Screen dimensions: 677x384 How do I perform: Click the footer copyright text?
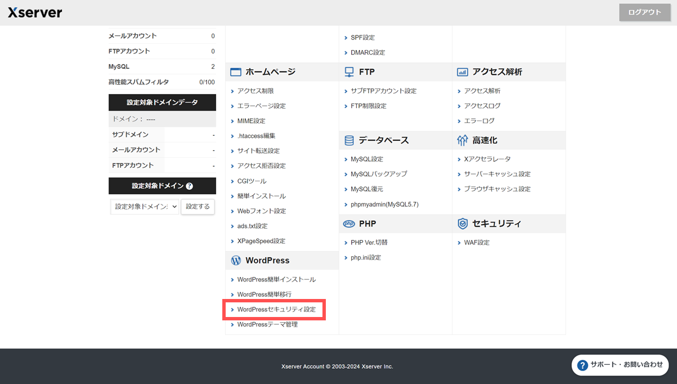(338, 367)
